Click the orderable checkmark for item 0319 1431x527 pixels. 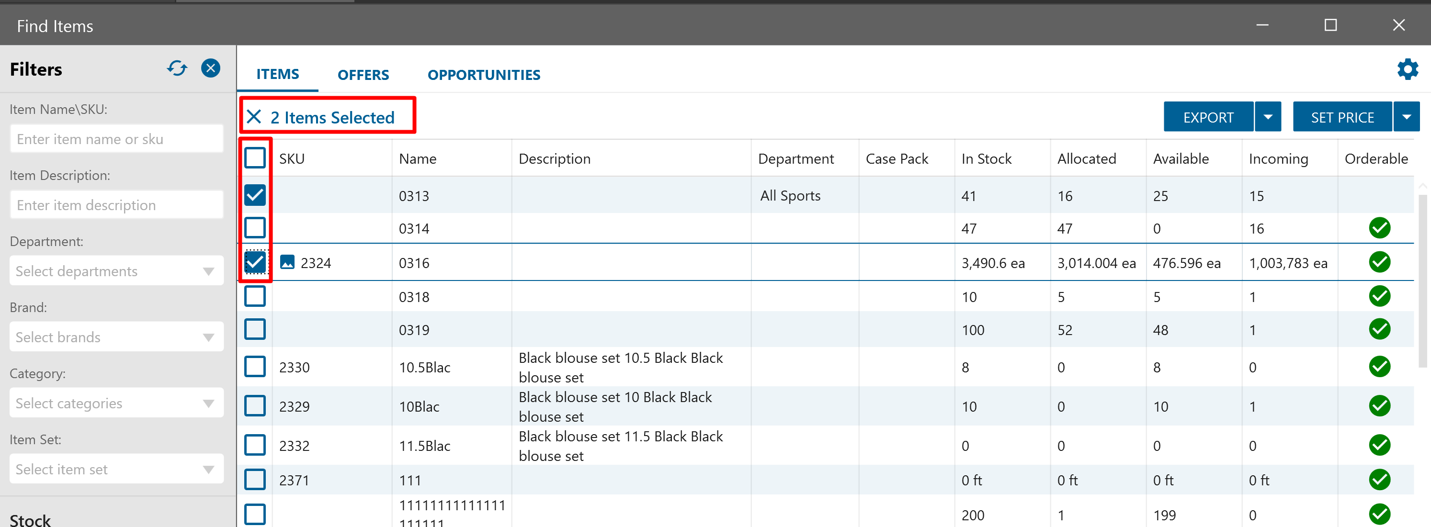pyautogui.click(x=1379, y=329)
